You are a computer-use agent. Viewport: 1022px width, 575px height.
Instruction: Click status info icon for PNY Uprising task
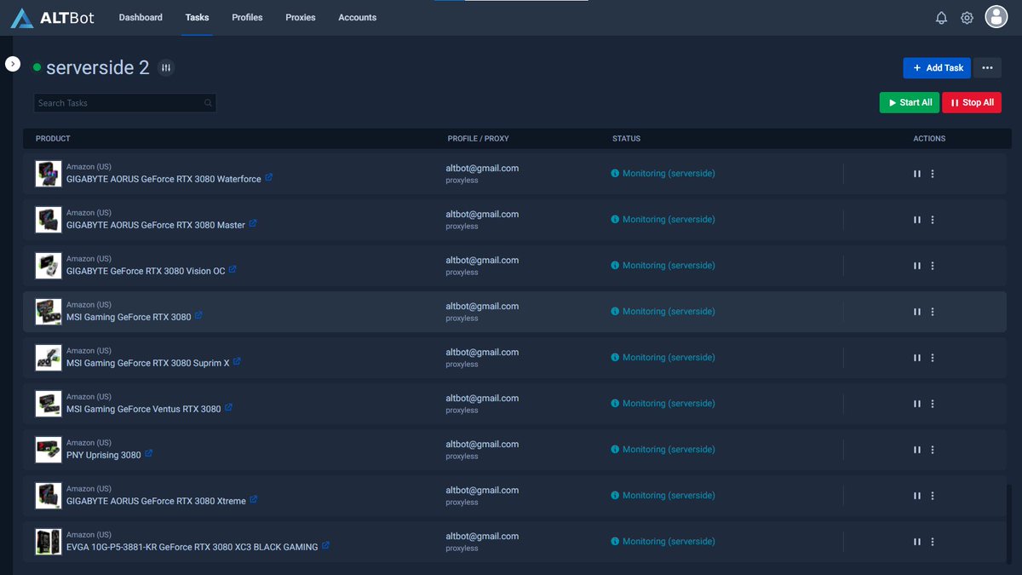coord(615,450)
